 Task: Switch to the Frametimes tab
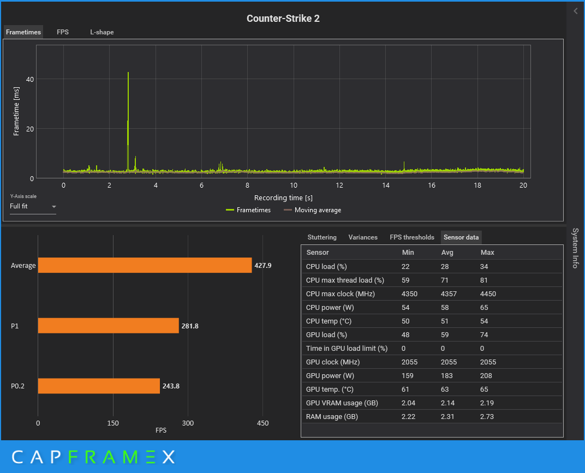23,32
